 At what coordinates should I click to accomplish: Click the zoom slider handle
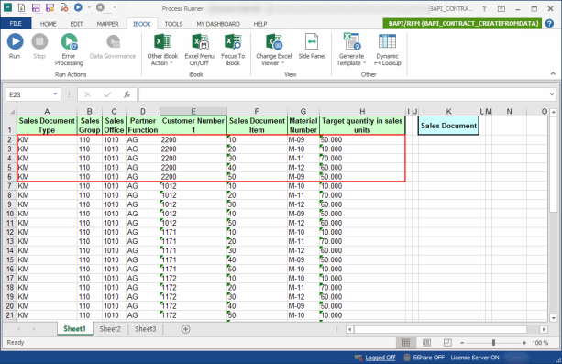click(493, 343)
